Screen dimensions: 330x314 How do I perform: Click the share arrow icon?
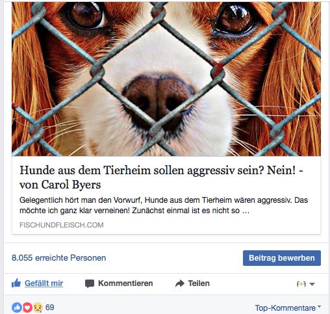180,283
